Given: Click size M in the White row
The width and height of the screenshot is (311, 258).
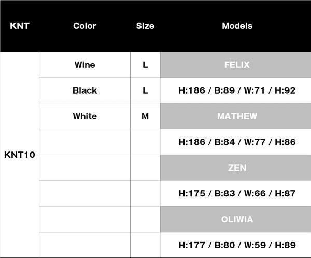Looking at the screenshot, I should pos(145,116).
